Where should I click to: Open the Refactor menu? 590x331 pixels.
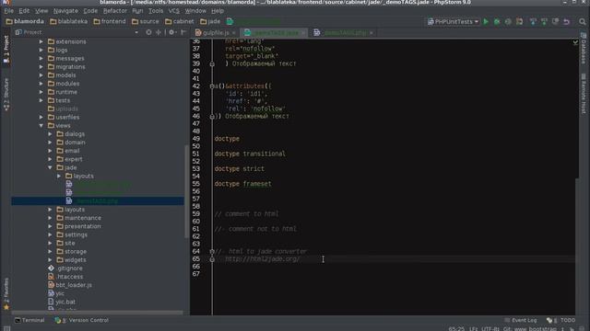(115, 11)
